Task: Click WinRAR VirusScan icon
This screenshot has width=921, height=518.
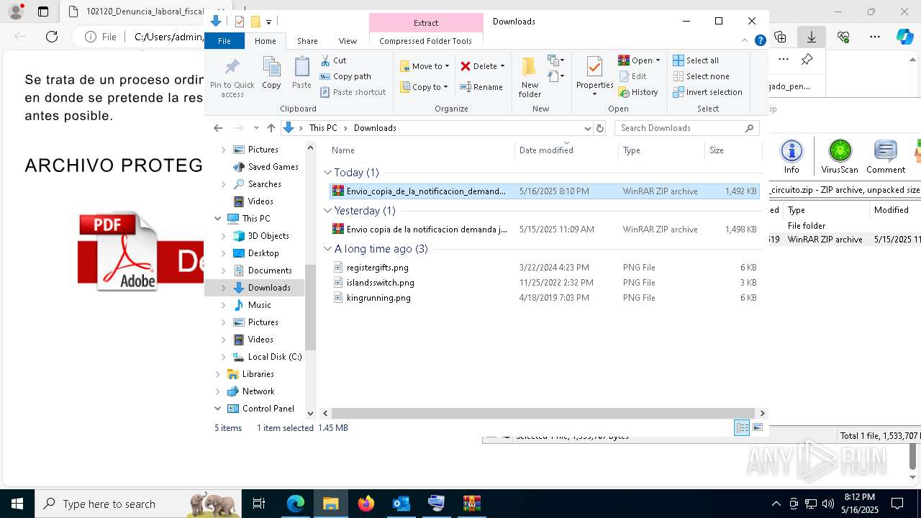Action: point(840,157)
